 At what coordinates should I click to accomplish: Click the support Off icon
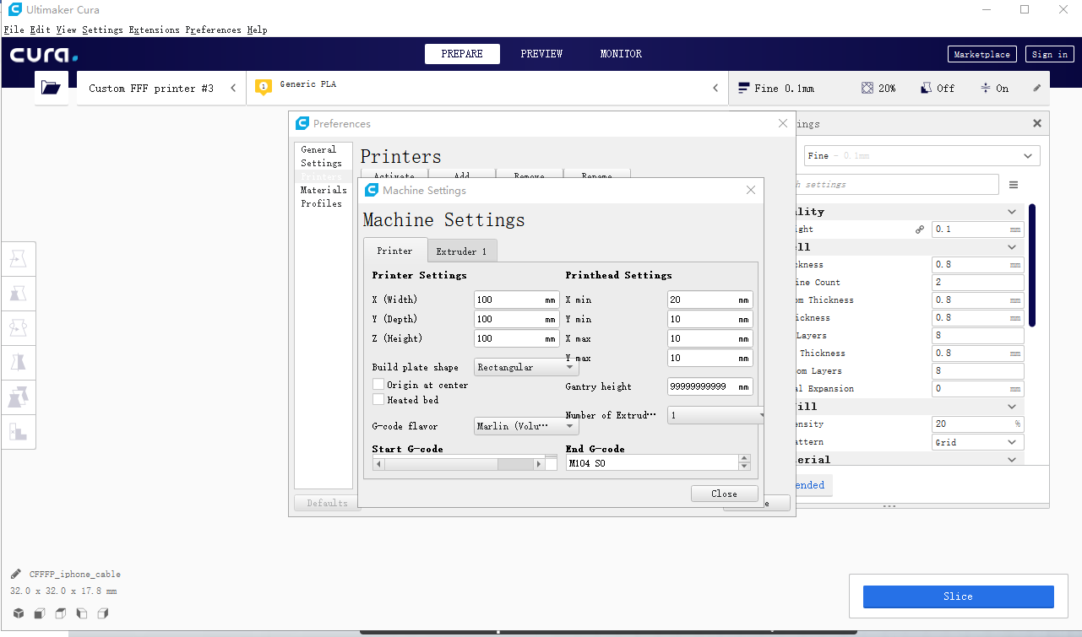[x=926, y=88]
